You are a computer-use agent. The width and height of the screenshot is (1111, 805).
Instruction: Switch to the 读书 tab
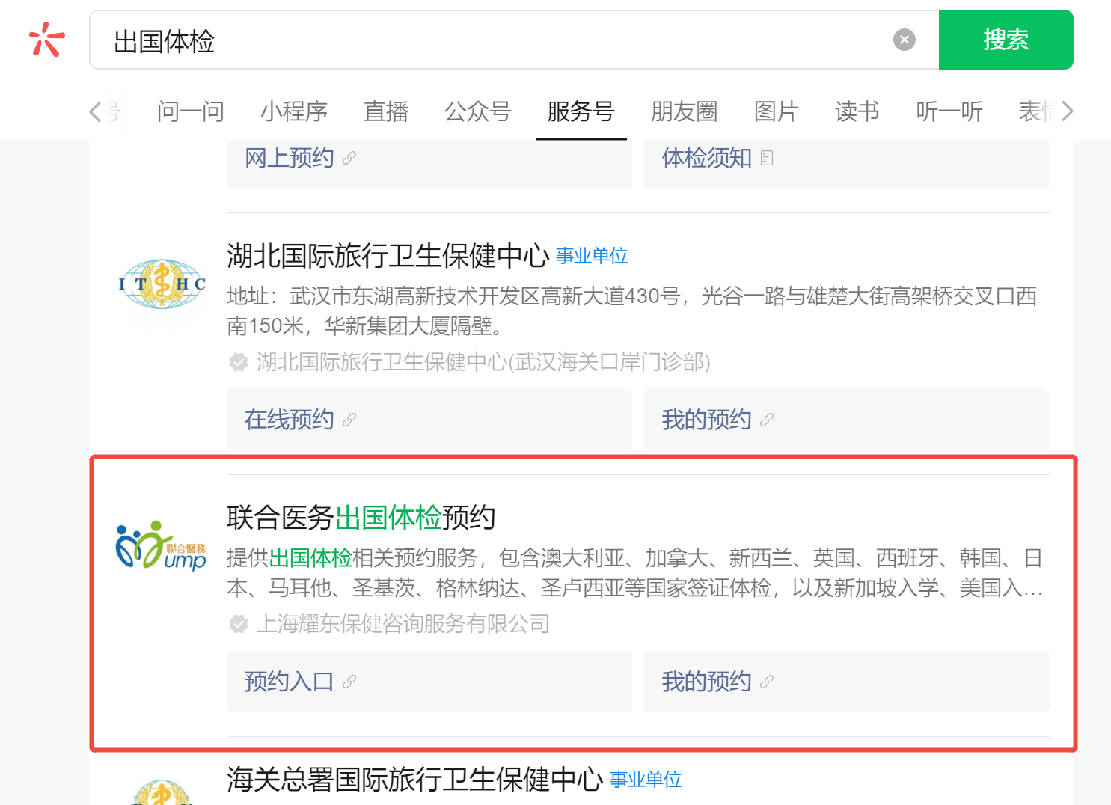coord(857,111)
